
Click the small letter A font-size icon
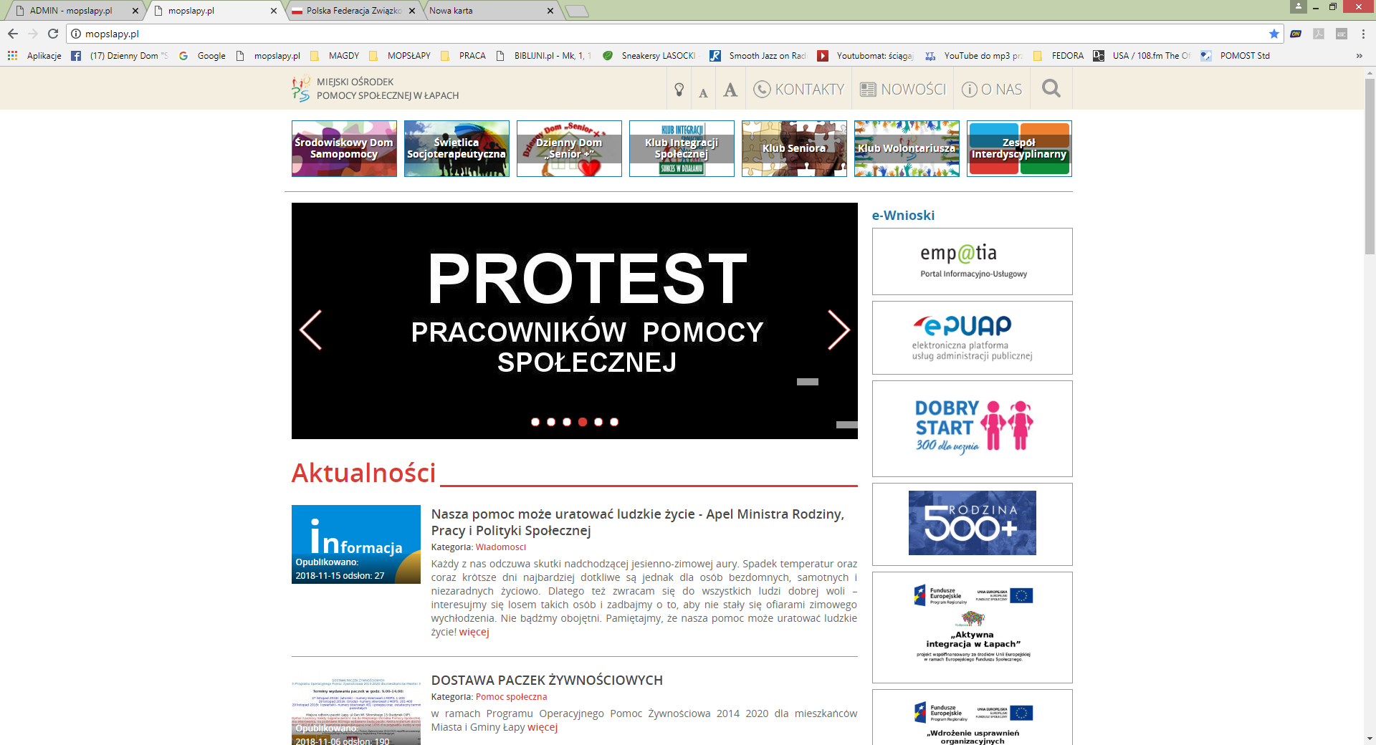tap(703, 92)
